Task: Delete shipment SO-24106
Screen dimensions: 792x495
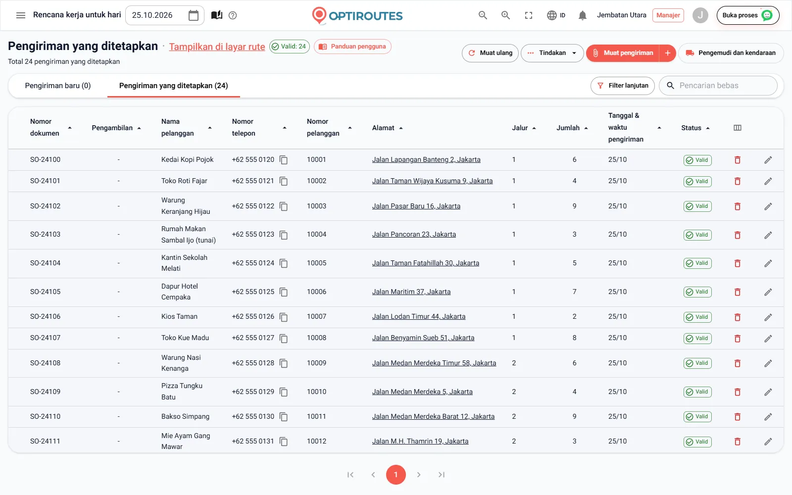Action: click(738, 317)
